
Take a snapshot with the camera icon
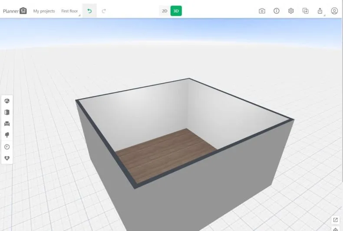[262, 11]
